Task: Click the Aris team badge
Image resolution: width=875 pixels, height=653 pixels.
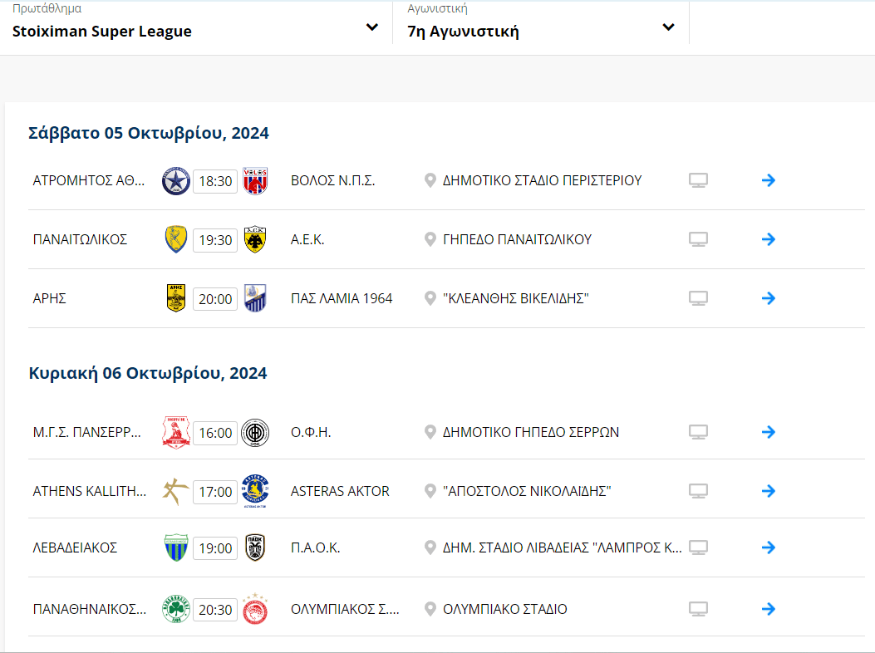Action: pos(176,298)
